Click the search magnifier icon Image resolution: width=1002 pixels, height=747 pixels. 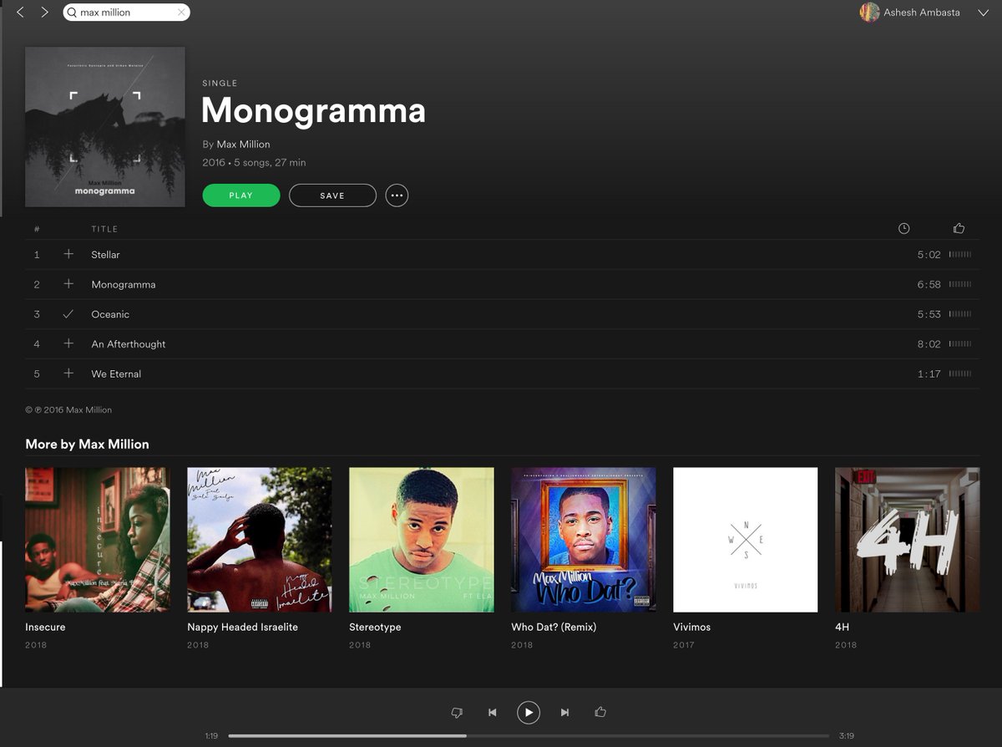[x=72, y=13]
